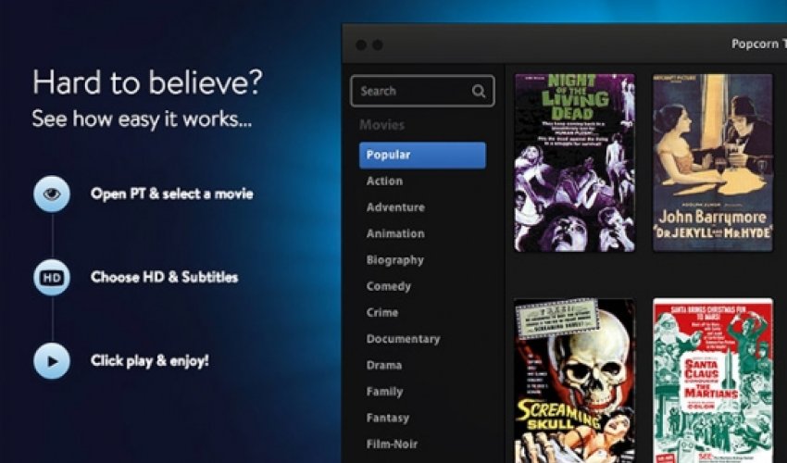
Task: Select the Dr. Jekyll and Mr. Hyde poster
Action: 713,163
